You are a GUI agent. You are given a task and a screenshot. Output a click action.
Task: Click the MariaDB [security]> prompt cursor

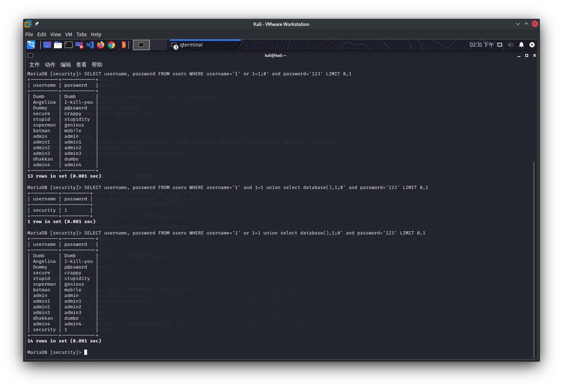pos(86,352)
